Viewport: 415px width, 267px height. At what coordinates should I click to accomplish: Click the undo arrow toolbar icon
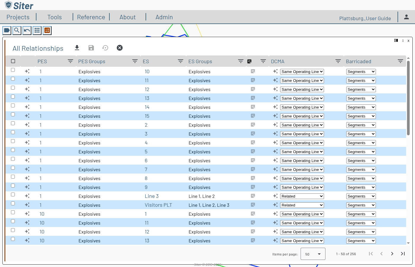pyautogui.click(x=27, y=30)
